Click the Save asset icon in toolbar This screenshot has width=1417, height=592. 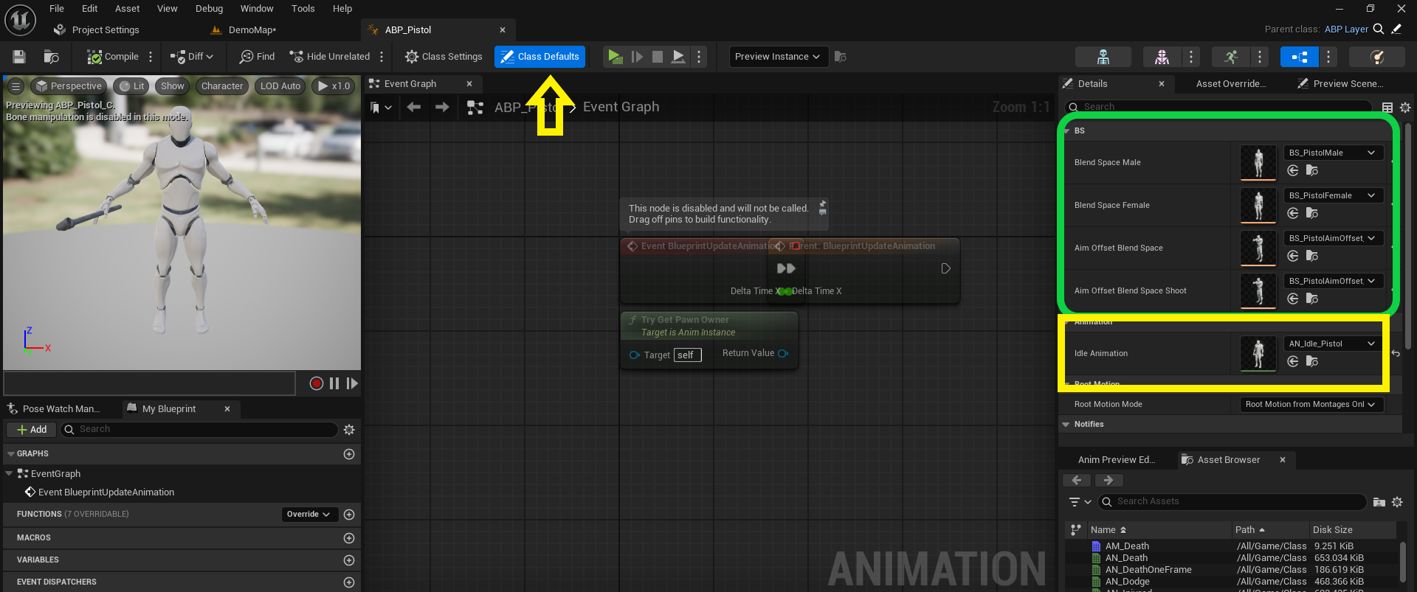click(x=19, y=57)
